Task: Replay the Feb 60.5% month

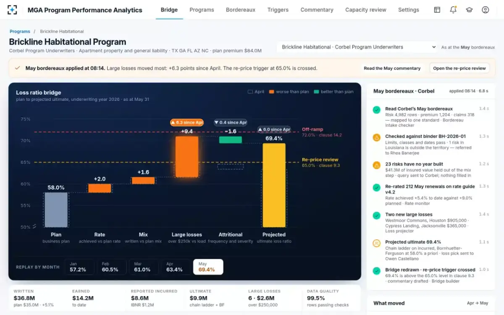Action: (x=111, y=267)
